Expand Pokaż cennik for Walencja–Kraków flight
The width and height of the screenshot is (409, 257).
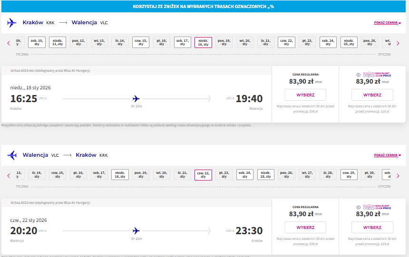tap(387, 155)
